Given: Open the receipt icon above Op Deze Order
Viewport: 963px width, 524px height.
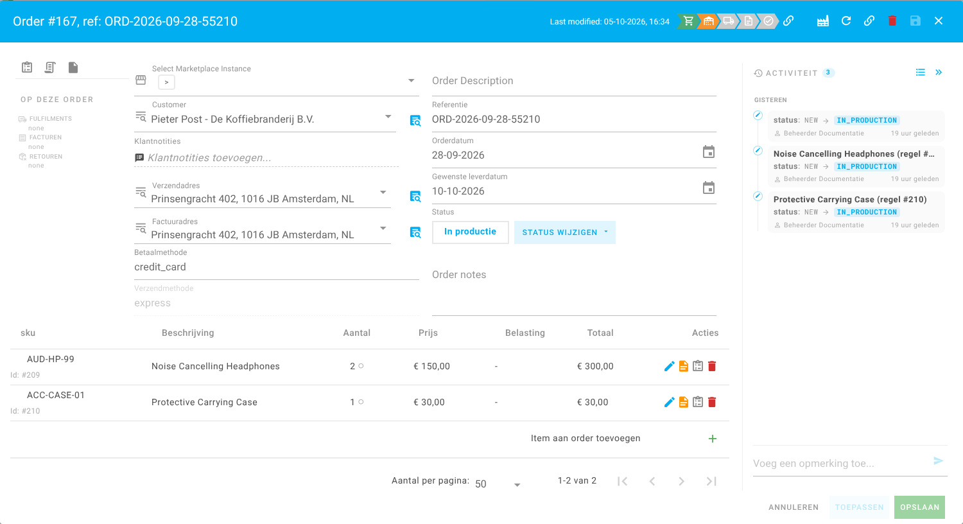Looking at the screenshot, I should click(x=50, y=67).
